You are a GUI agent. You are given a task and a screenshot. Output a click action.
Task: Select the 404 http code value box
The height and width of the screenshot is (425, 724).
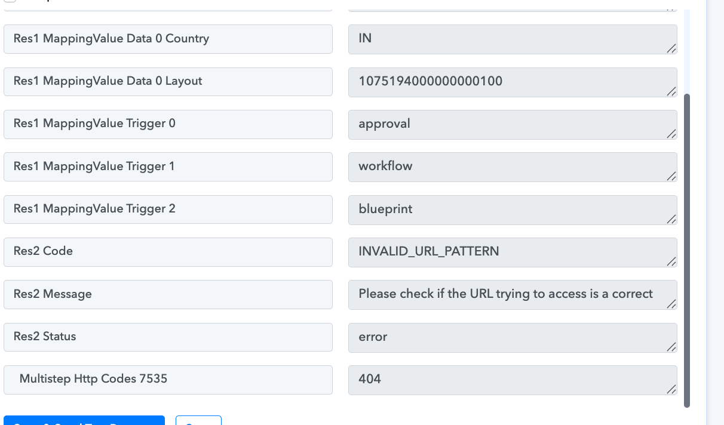[x=512, y=380]
